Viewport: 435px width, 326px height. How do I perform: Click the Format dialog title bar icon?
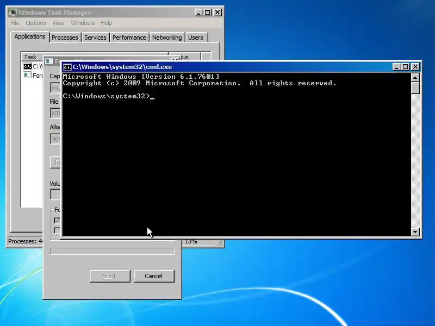[x=49, y=61]
